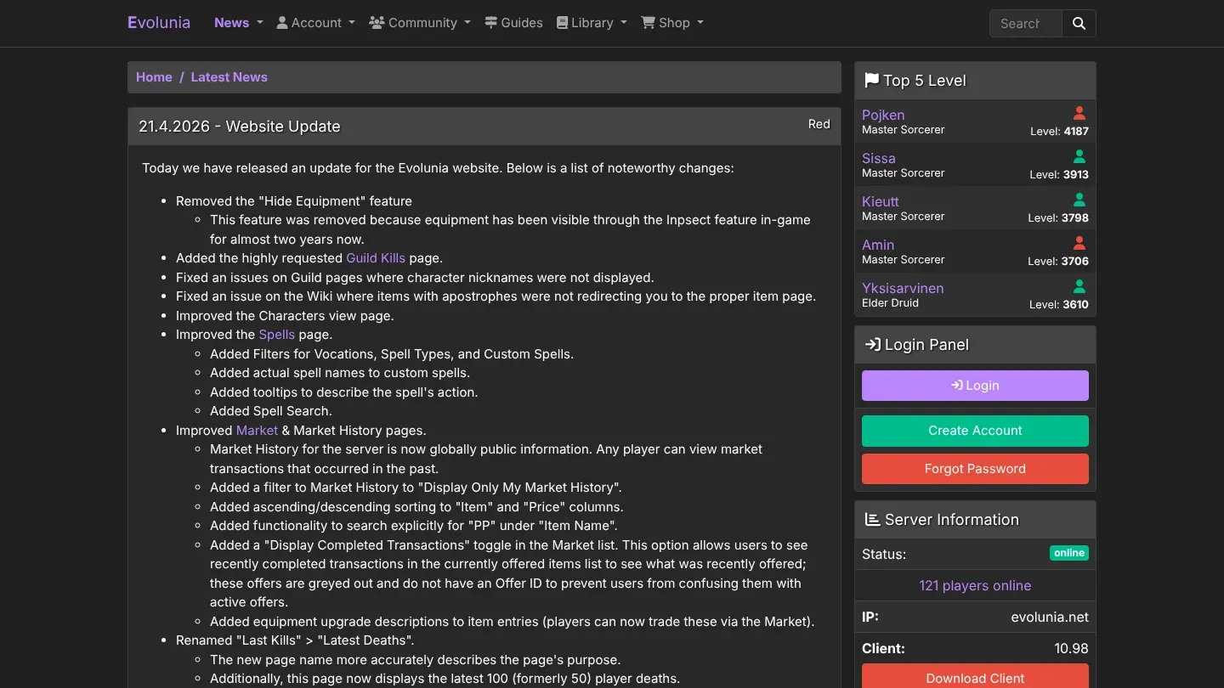The width and height of the screenshot is (1224, 688).
Task: Click the Server Information chart icon
Action: (x=872, y=520)
